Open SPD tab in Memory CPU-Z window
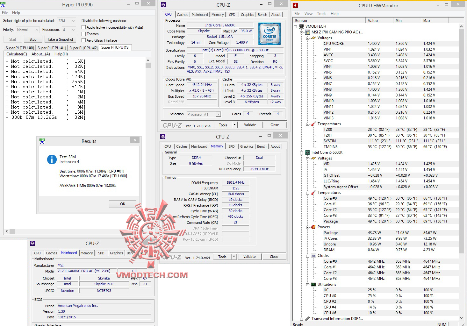The width and height of the screenshot is (467, 326). click(232, 146)
